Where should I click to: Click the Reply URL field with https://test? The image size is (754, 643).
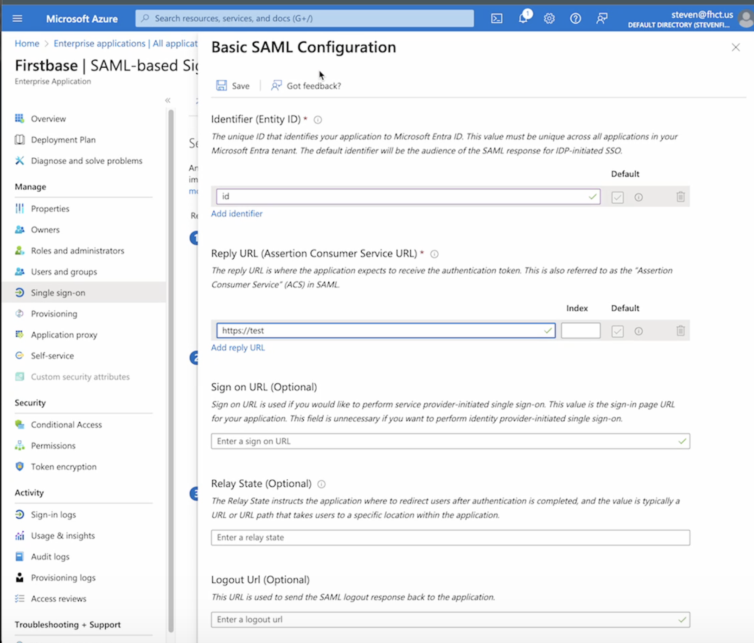(386, 330)
